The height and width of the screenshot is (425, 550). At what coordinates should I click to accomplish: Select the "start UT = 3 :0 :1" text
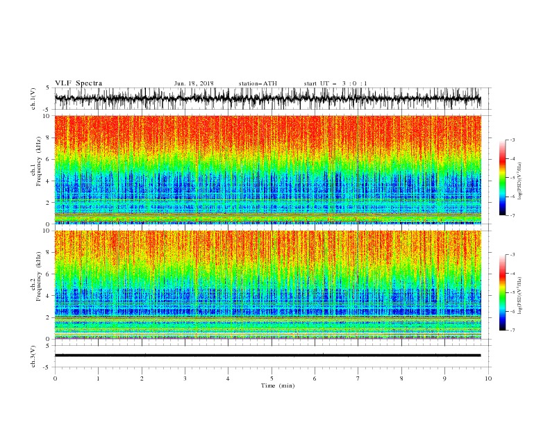coord(335,83)
